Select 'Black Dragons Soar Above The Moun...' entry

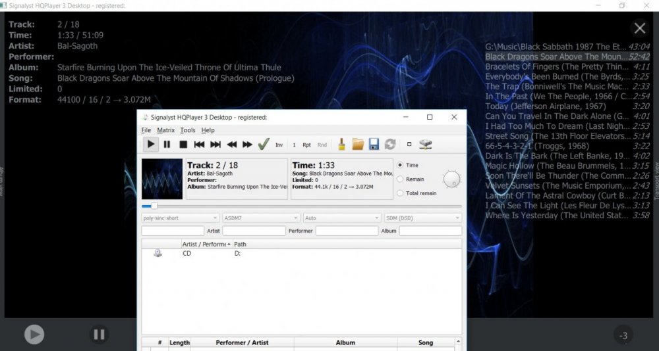click(567, 57)
